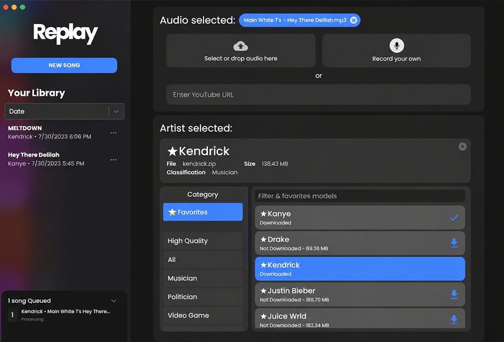This screenshot has height=342, width=504.
Task: Click the NEW SONG button
Action: click(64, 66)
